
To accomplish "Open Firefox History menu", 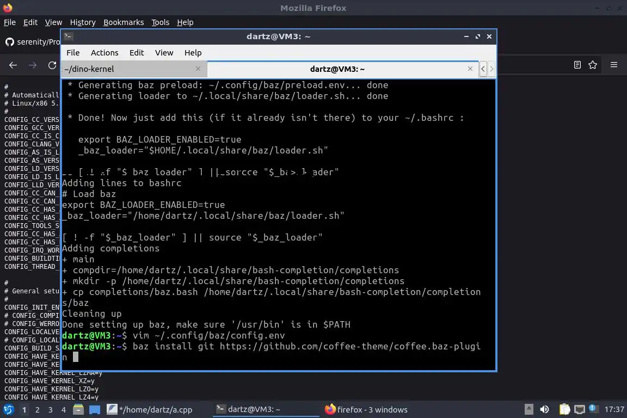I will (83, 22).
